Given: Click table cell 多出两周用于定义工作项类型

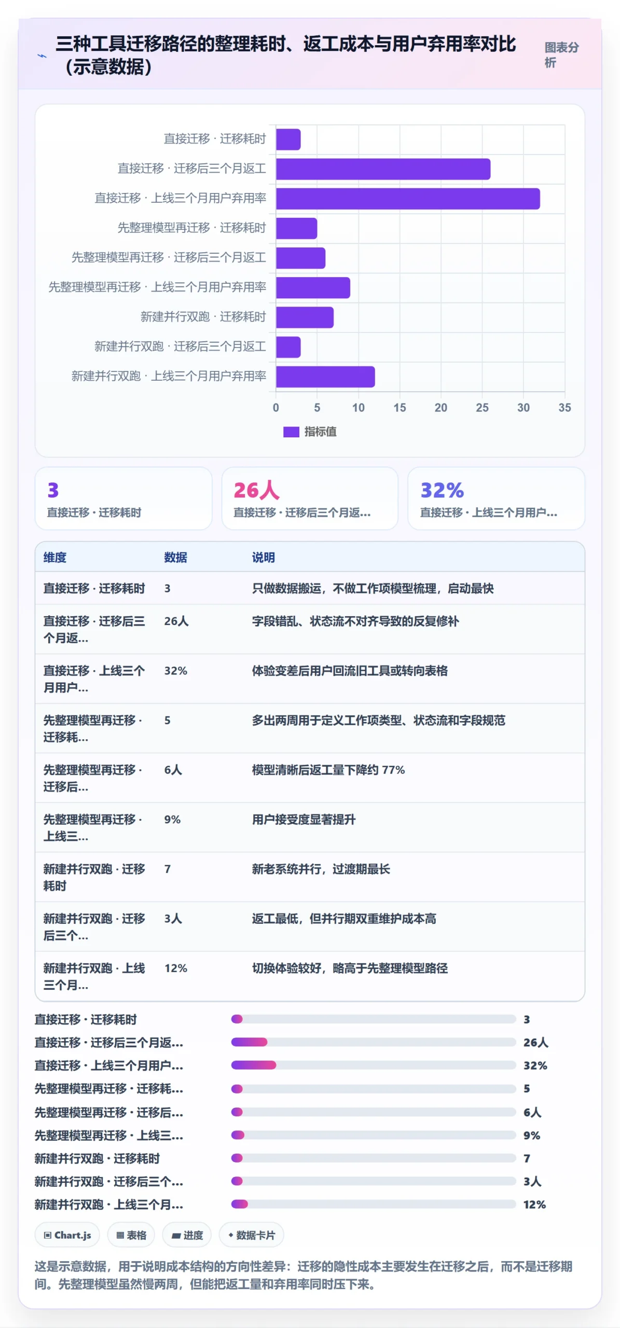Looking at the screenshot, I should (378, 721).
